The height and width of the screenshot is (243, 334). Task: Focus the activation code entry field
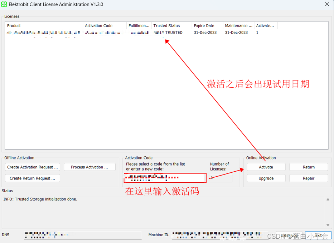coord(165,178)
